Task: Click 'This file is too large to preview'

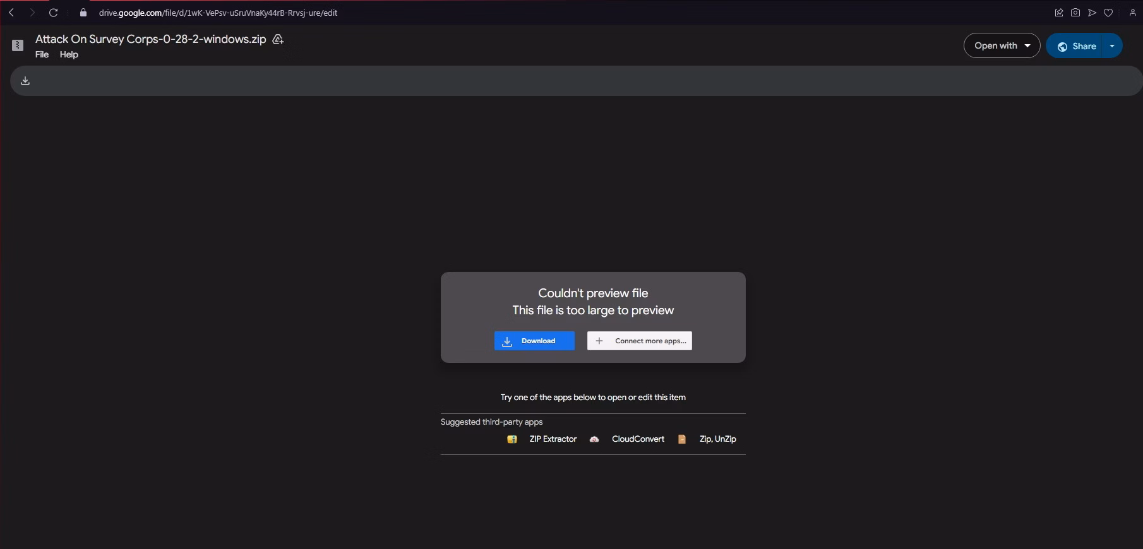Action: (593, 310)
